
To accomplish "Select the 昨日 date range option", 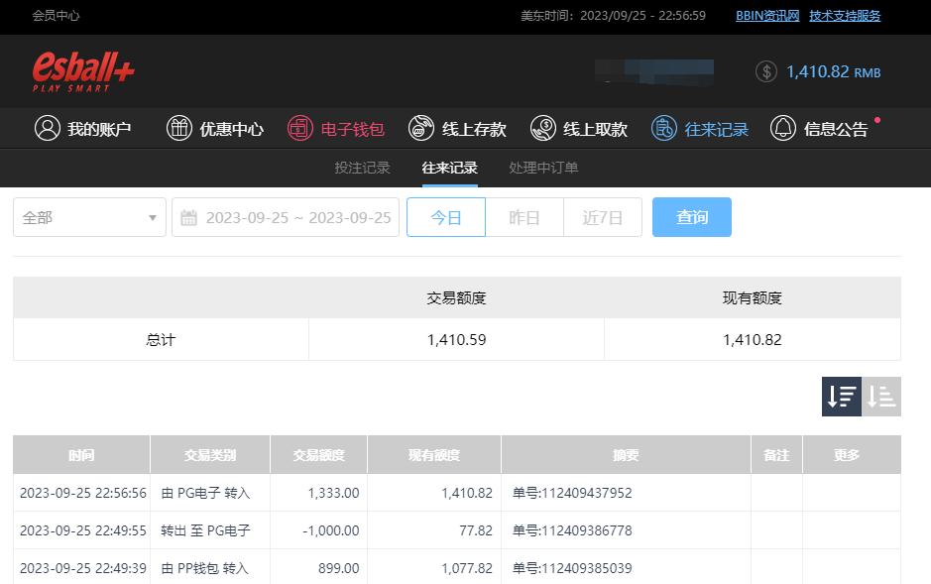I will click(524, 218).
